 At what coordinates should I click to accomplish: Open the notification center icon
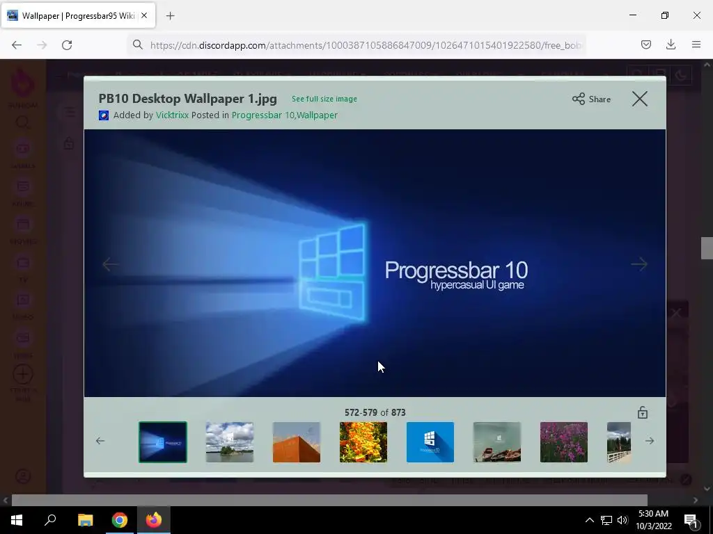[x=691, y=520]
